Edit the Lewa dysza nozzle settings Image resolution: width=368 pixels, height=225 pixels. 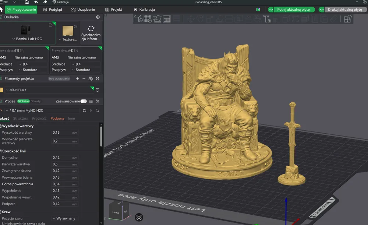[22, 50]
